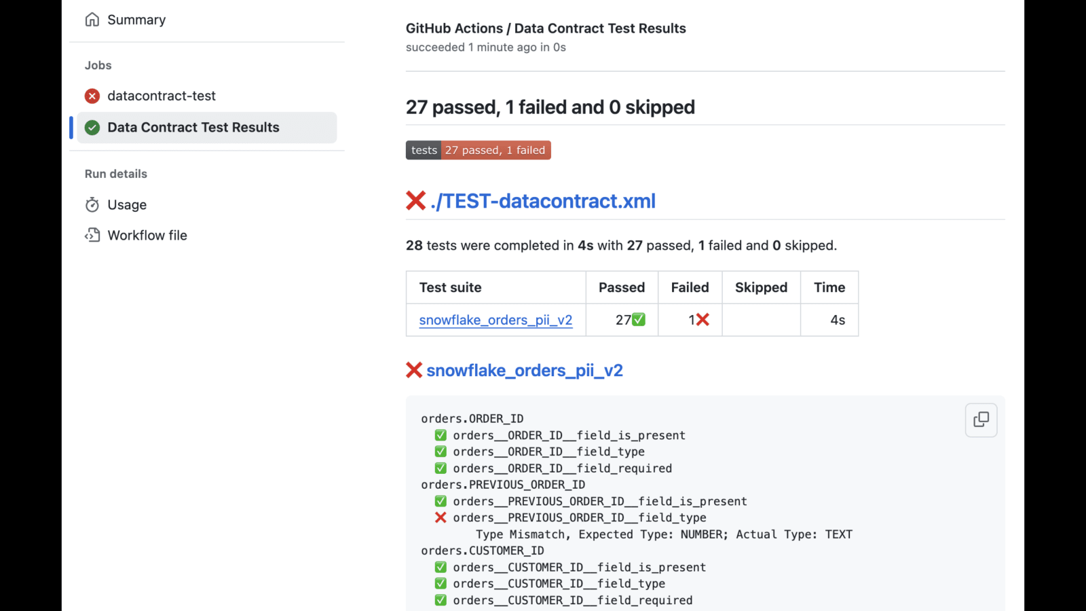
Task: Open the Usage run details
Action: point(127,205)
